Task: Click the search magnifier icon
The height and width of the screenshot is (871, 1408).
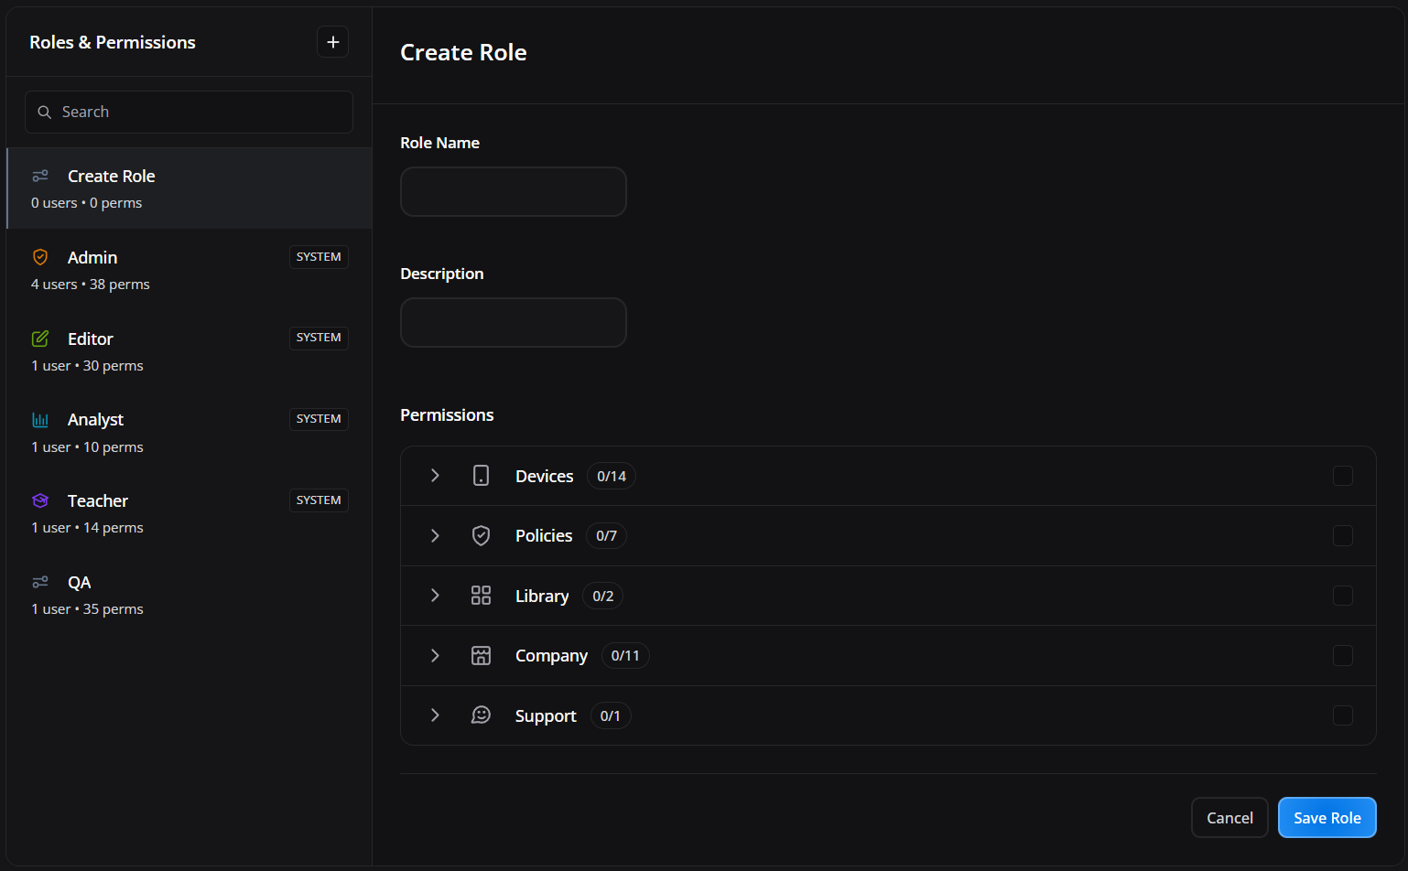Action: point(44,112)
